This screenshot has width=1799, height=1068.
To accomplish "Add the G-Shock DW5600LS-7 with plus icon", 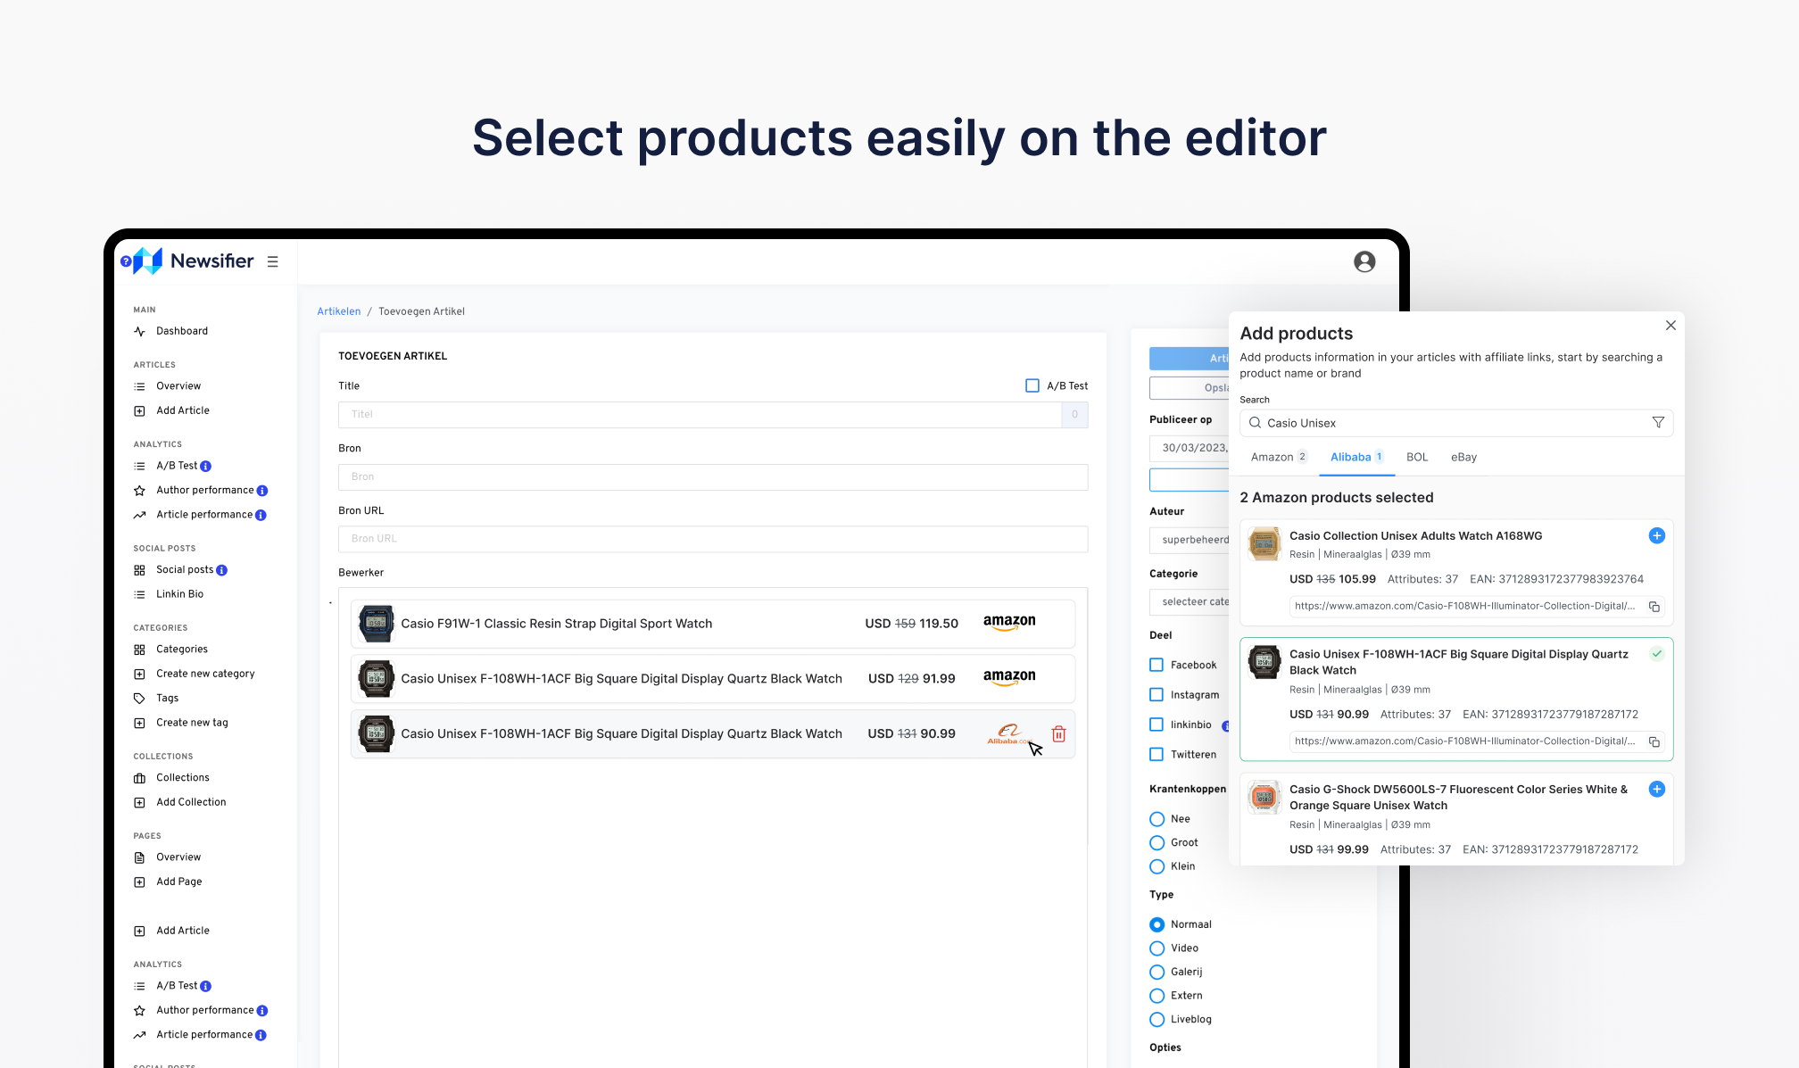I will point(1656,789).
